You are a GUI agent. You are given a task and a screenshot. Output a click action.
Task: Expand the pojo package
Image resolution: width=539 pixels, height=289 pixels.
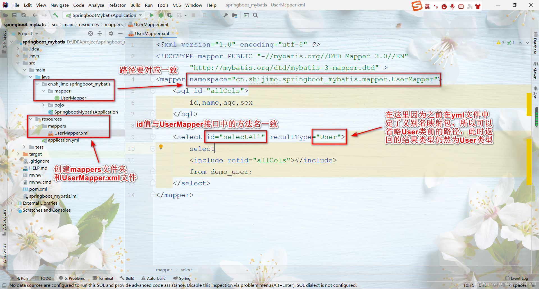[x=43, y=105]
